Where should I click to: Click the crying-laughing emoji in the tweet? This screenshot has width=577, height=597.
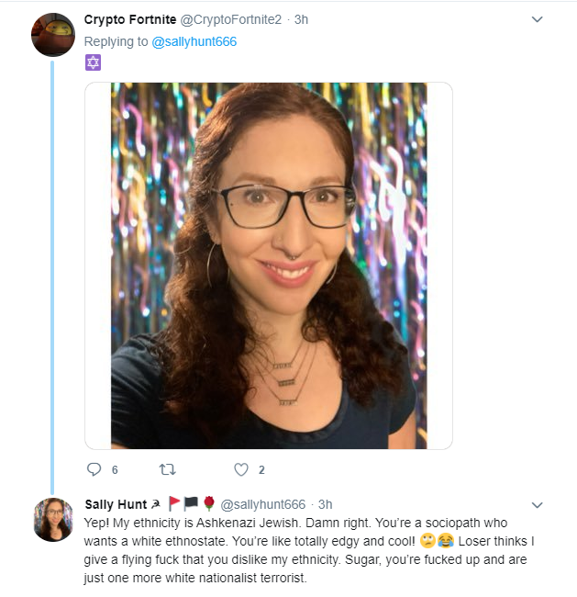pyautogui.click(x=446, y=541)
